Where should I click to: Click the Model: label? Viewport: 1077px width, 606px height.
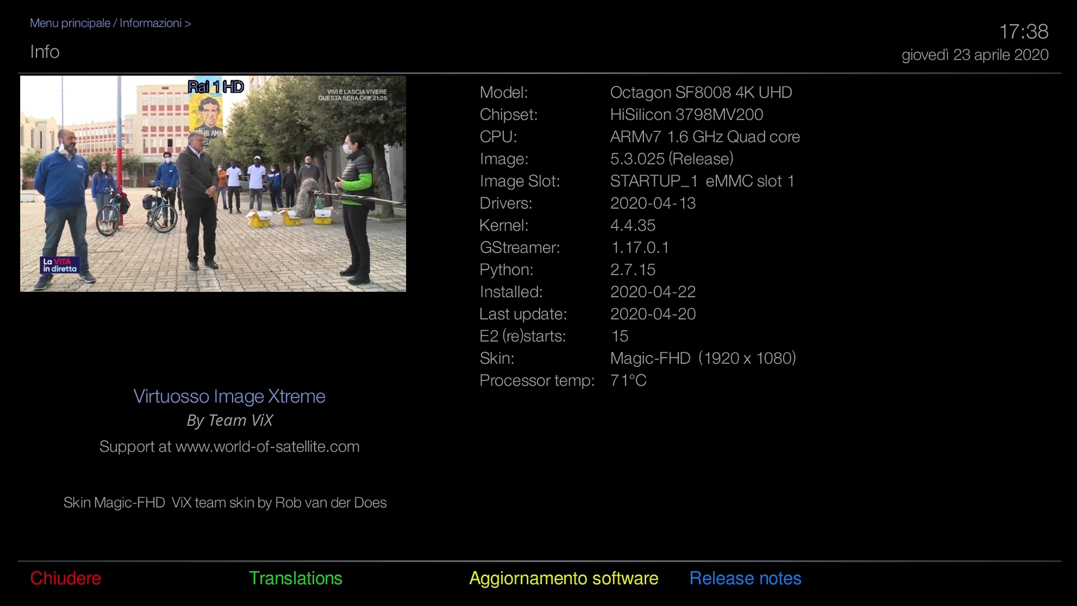pos(504,92)
